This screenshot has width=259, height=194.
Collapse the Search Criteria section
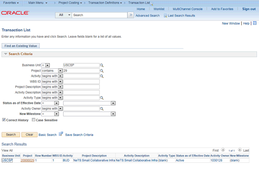point(6,54)
